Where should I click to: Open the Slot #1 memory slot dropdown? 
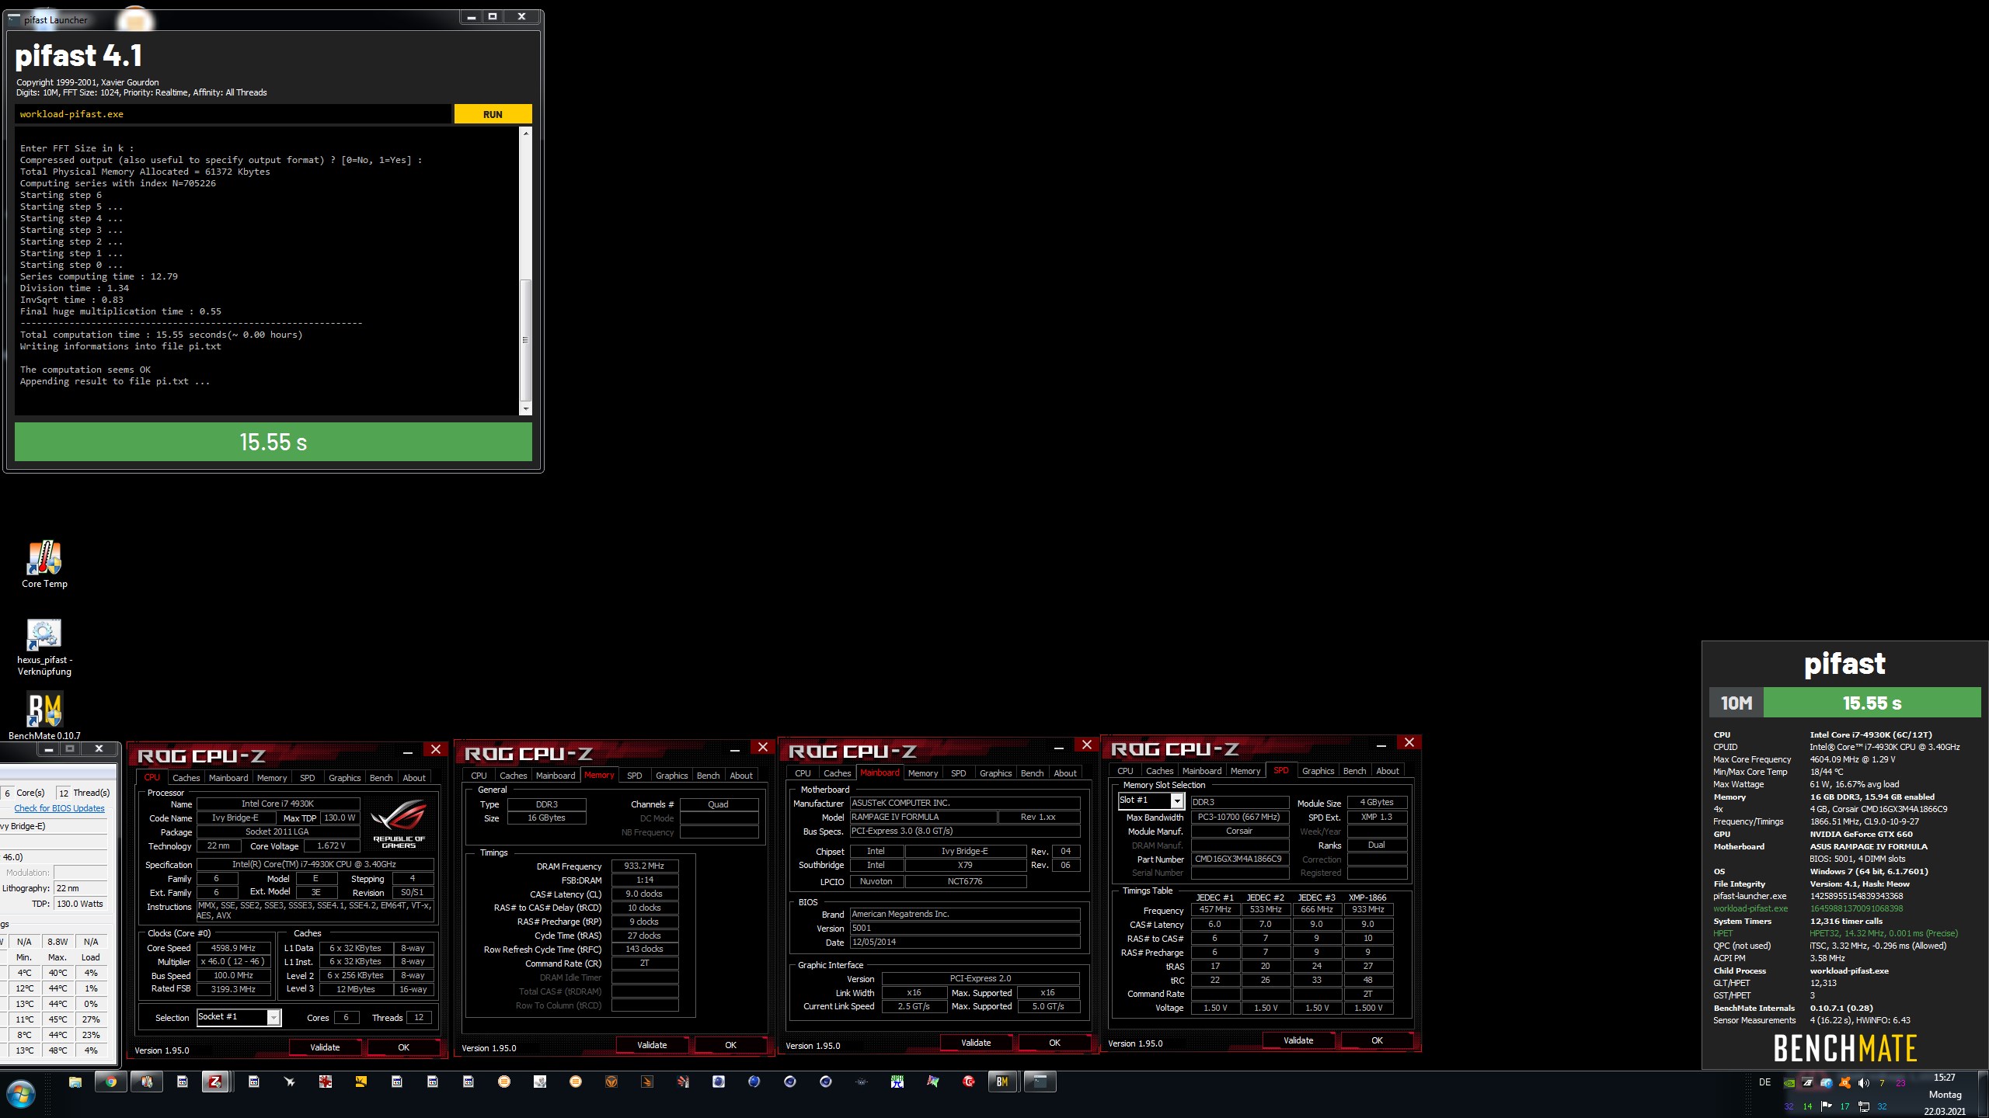tap(1150, 800)
